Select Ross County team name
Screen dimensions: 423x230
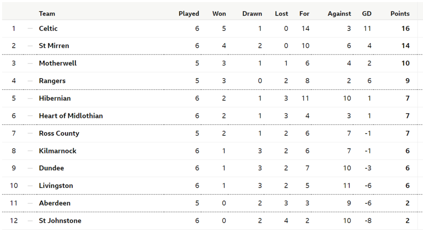pos(59,133)
